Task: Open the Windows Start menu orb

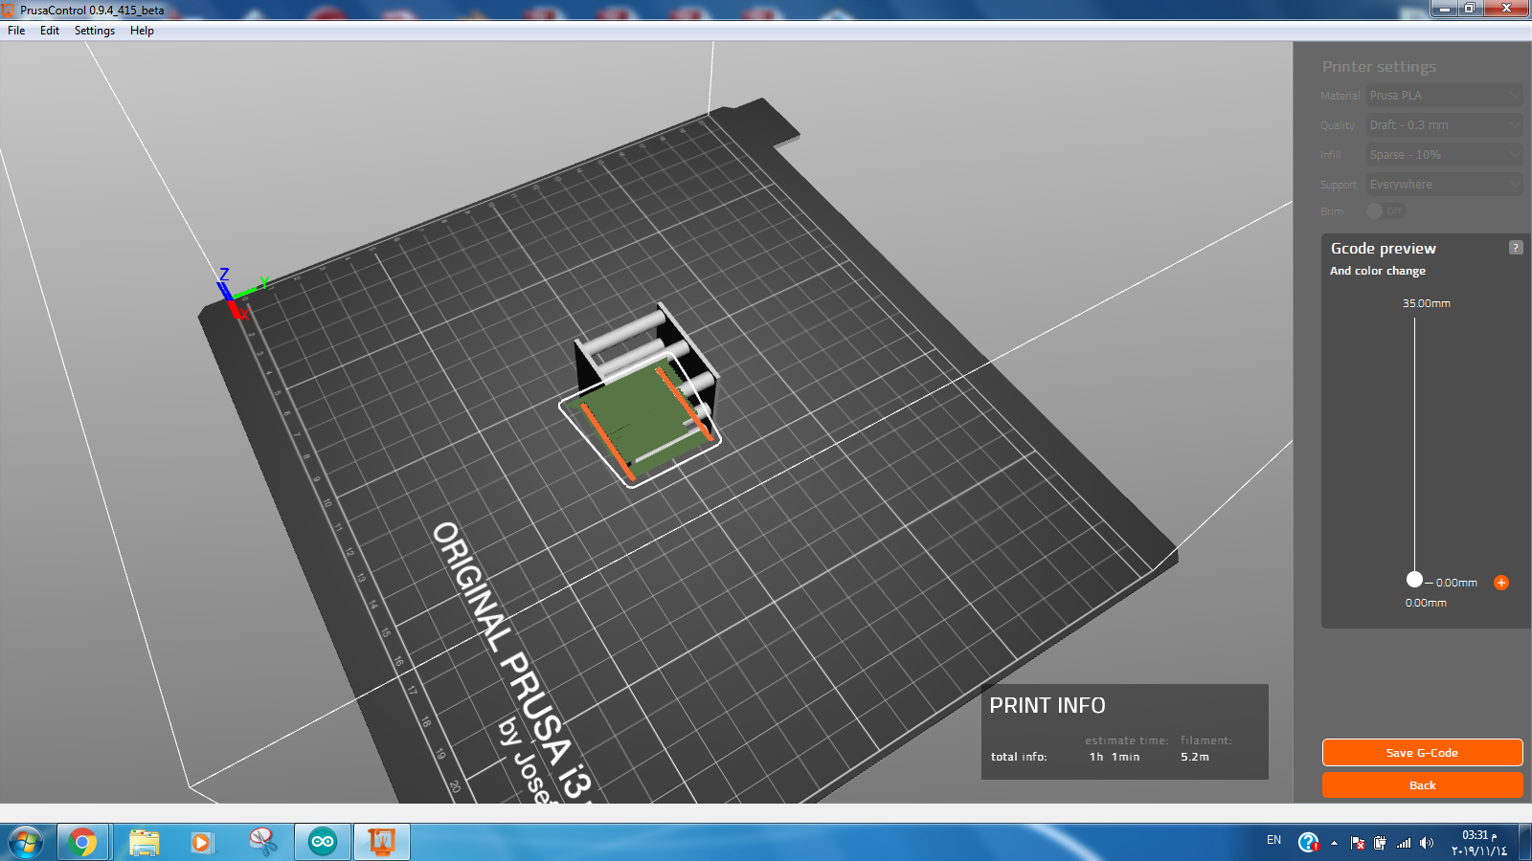Action: 26,843
